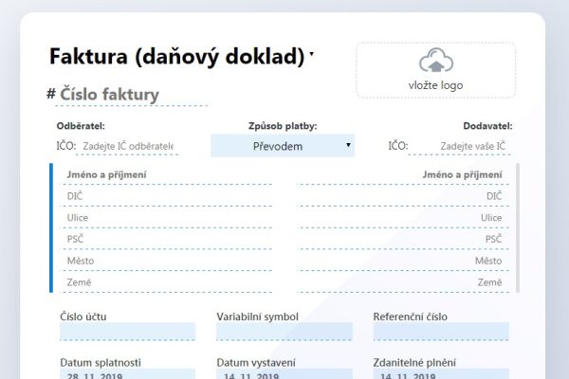Image resolution: width=569 pixels, height=379 pixels.
Task: Select supplier Jméno a příjmení field
Action: 404,174
